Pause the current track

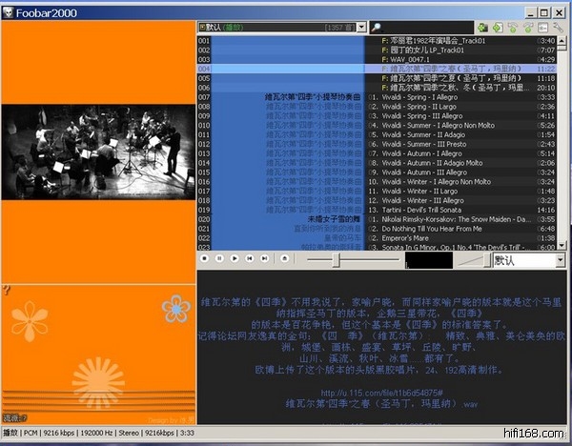[x=220, y=258]
